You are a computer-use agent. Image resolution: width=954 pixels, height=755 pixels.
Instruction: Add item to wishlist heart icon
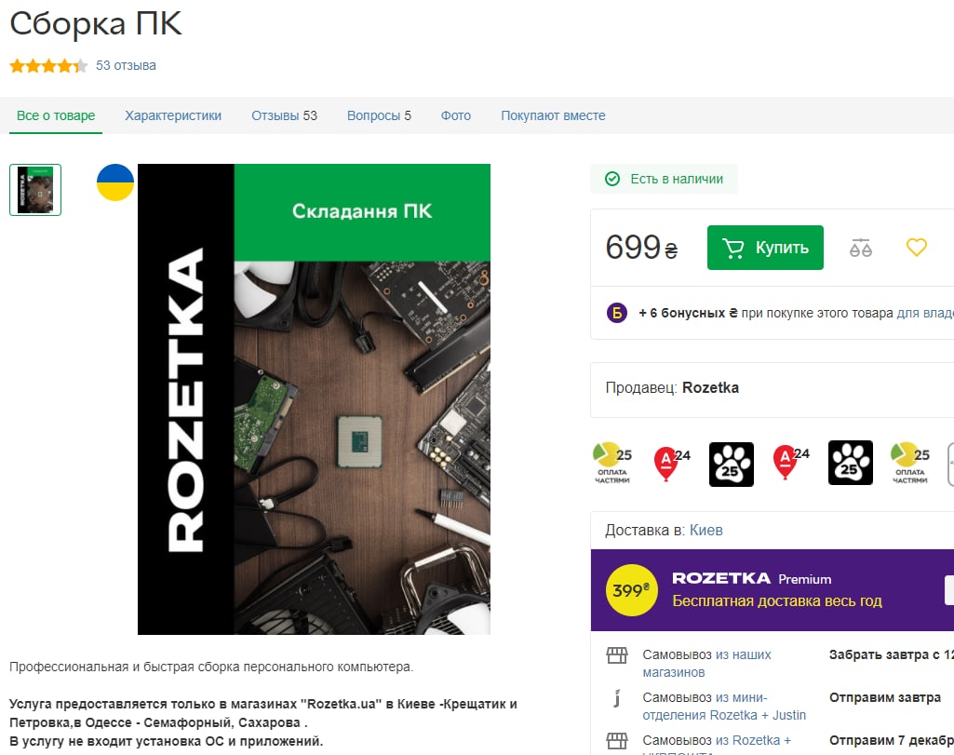(x=916, y=247)
